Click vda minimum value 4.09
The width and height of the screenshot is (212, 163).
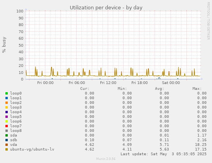127,145
